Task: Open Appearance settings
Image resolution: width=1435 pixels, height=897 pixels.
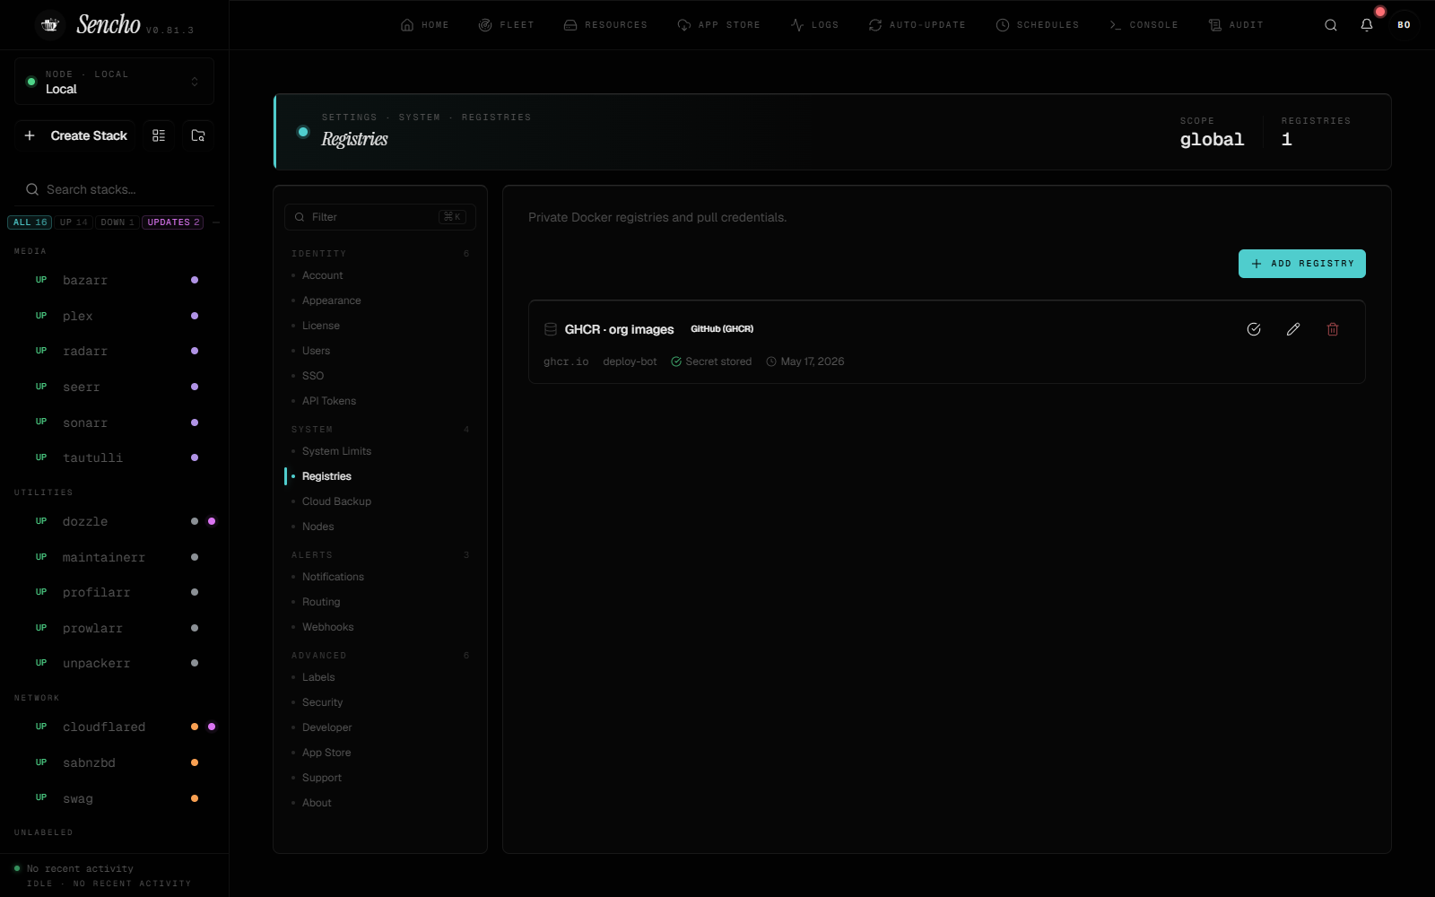Action: click(x=380, y=300)
